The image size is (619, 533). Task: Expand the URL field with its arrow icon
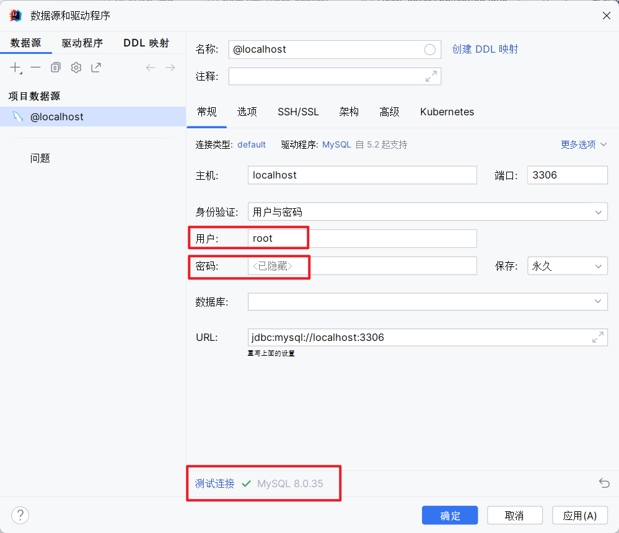[x=597, y=337]
